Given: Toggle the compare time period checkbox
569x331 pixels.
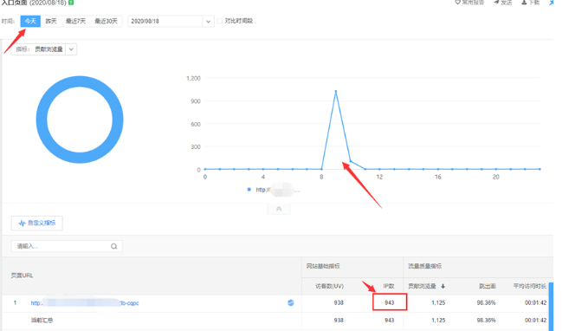Looking at the screenshot, I should pos(219,21).
